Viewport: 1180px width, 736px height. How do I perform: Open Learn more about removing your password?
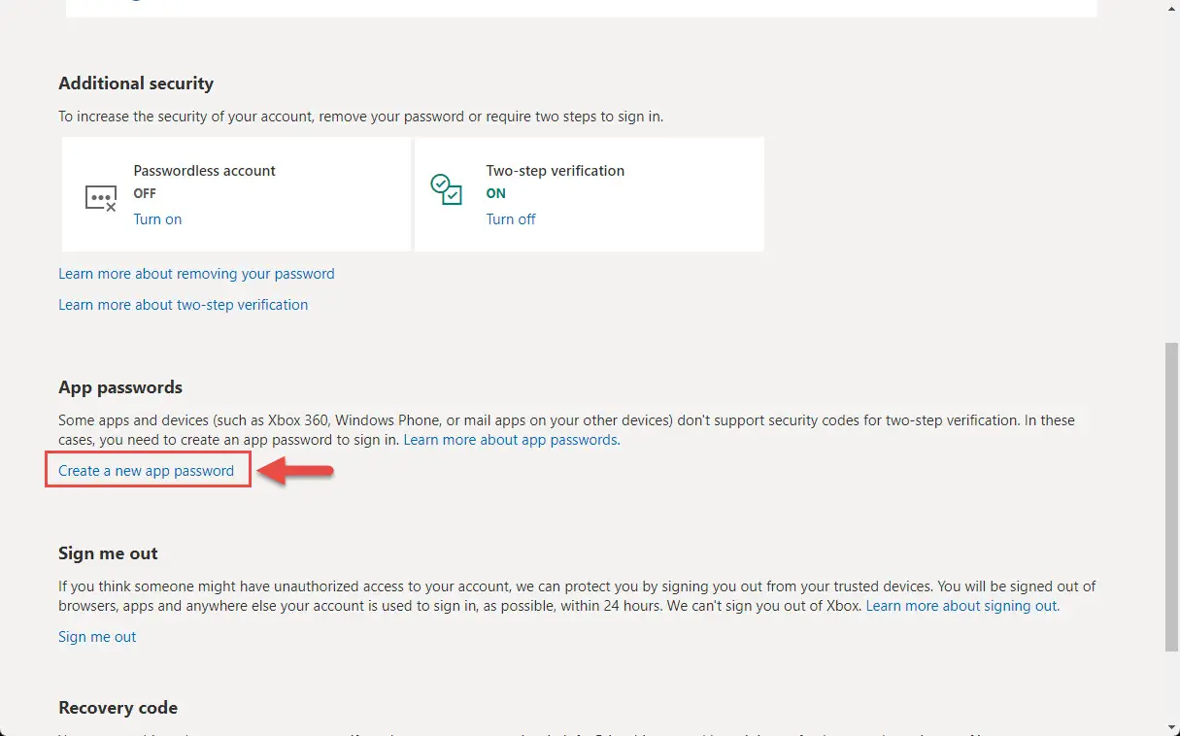point(196,274)
